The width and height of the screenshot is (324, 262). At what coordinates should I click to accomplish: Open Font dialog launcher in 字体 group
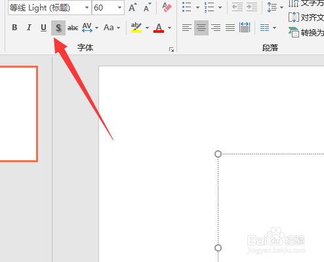click(171, 50)
